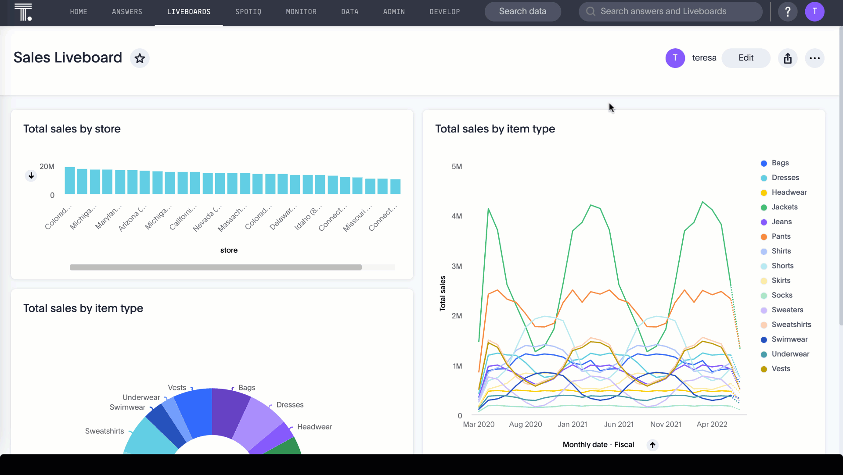The width and height of the screenshot is (843, 475).
Task: Open the SpotIQ tab
Action: pos(248,12)
